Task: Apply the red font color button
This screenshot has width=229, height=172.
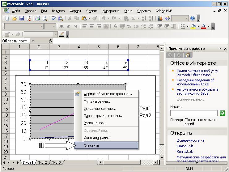Action: pyautogui.click(x=203, y=27)
